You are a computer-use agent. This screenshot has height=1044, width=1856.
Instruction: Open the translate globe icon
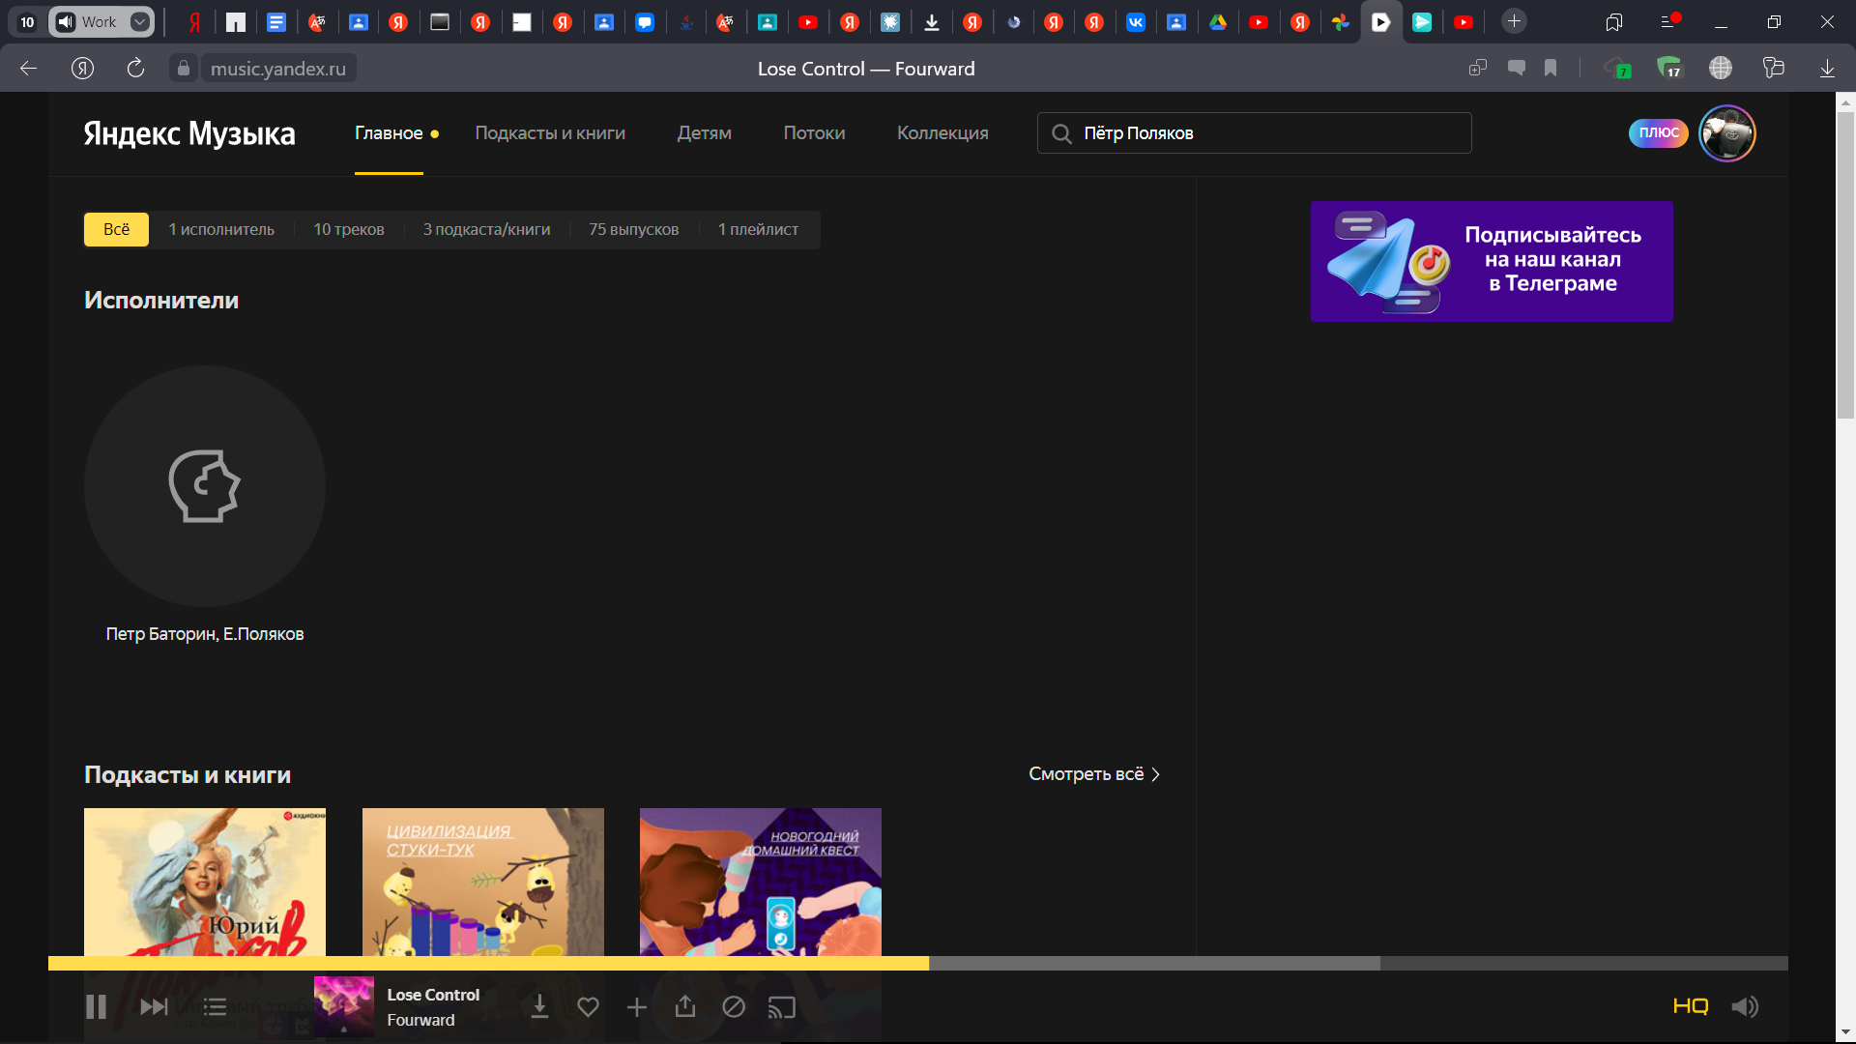[1721, 68]
